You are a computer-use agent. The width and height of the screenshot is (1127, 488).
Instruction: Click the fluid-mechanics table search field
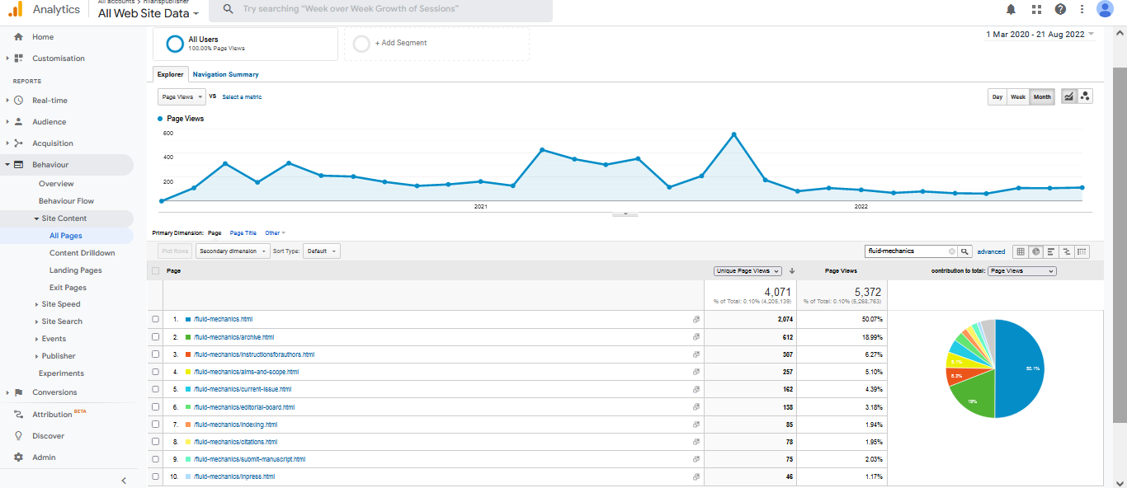pos(905,251)
